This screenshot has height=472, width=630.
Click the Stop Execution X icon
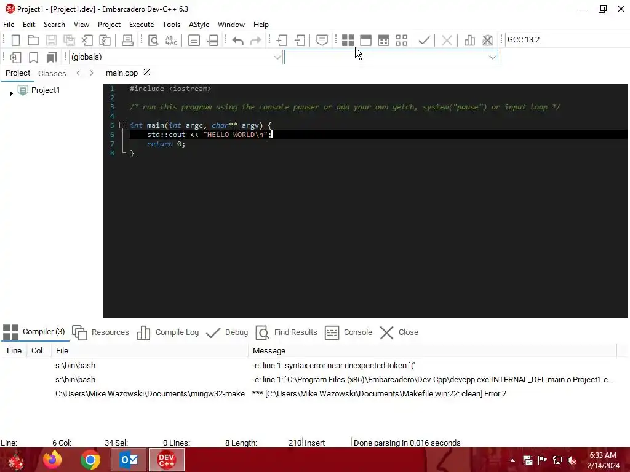(447, 40)
